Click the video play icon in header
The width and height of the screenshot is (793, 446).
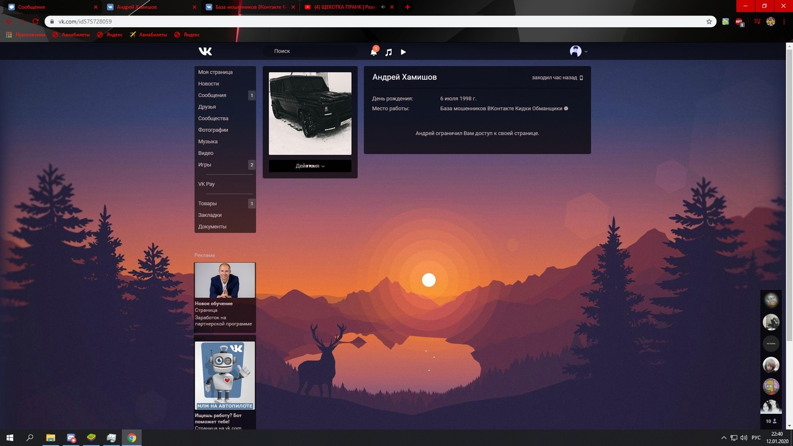pos(403,52)
